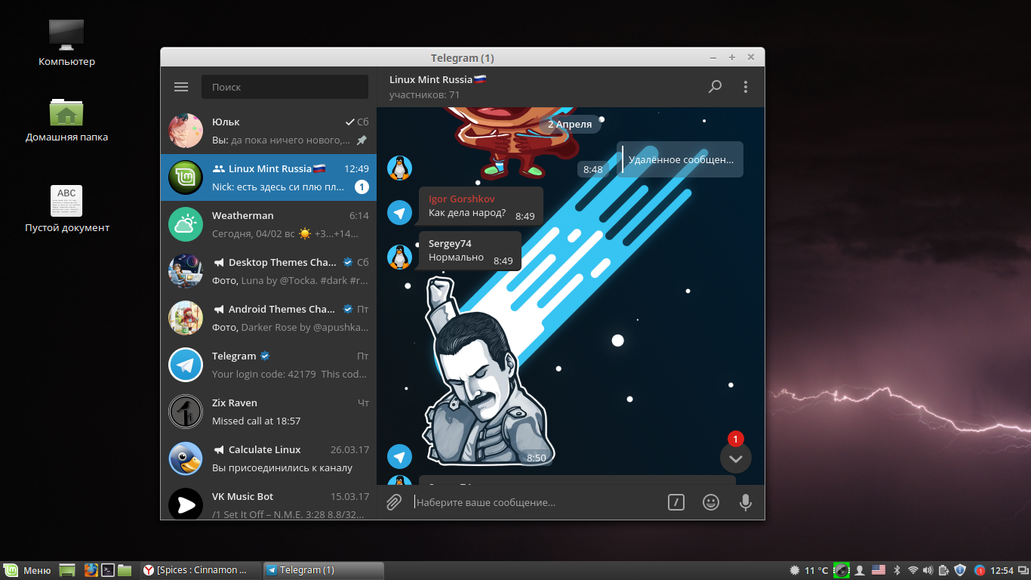Open the weather applet showing 11 °C
The width and height of the screenshot is (1031, 580).
click(809, 570)
